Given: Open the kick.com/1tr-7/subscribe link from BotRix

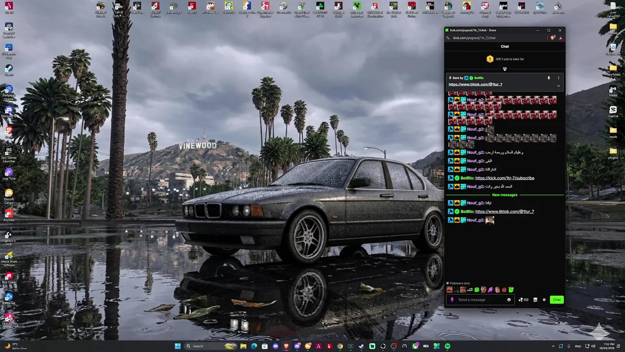Looking at the screenshot, I should pos(504,178).
